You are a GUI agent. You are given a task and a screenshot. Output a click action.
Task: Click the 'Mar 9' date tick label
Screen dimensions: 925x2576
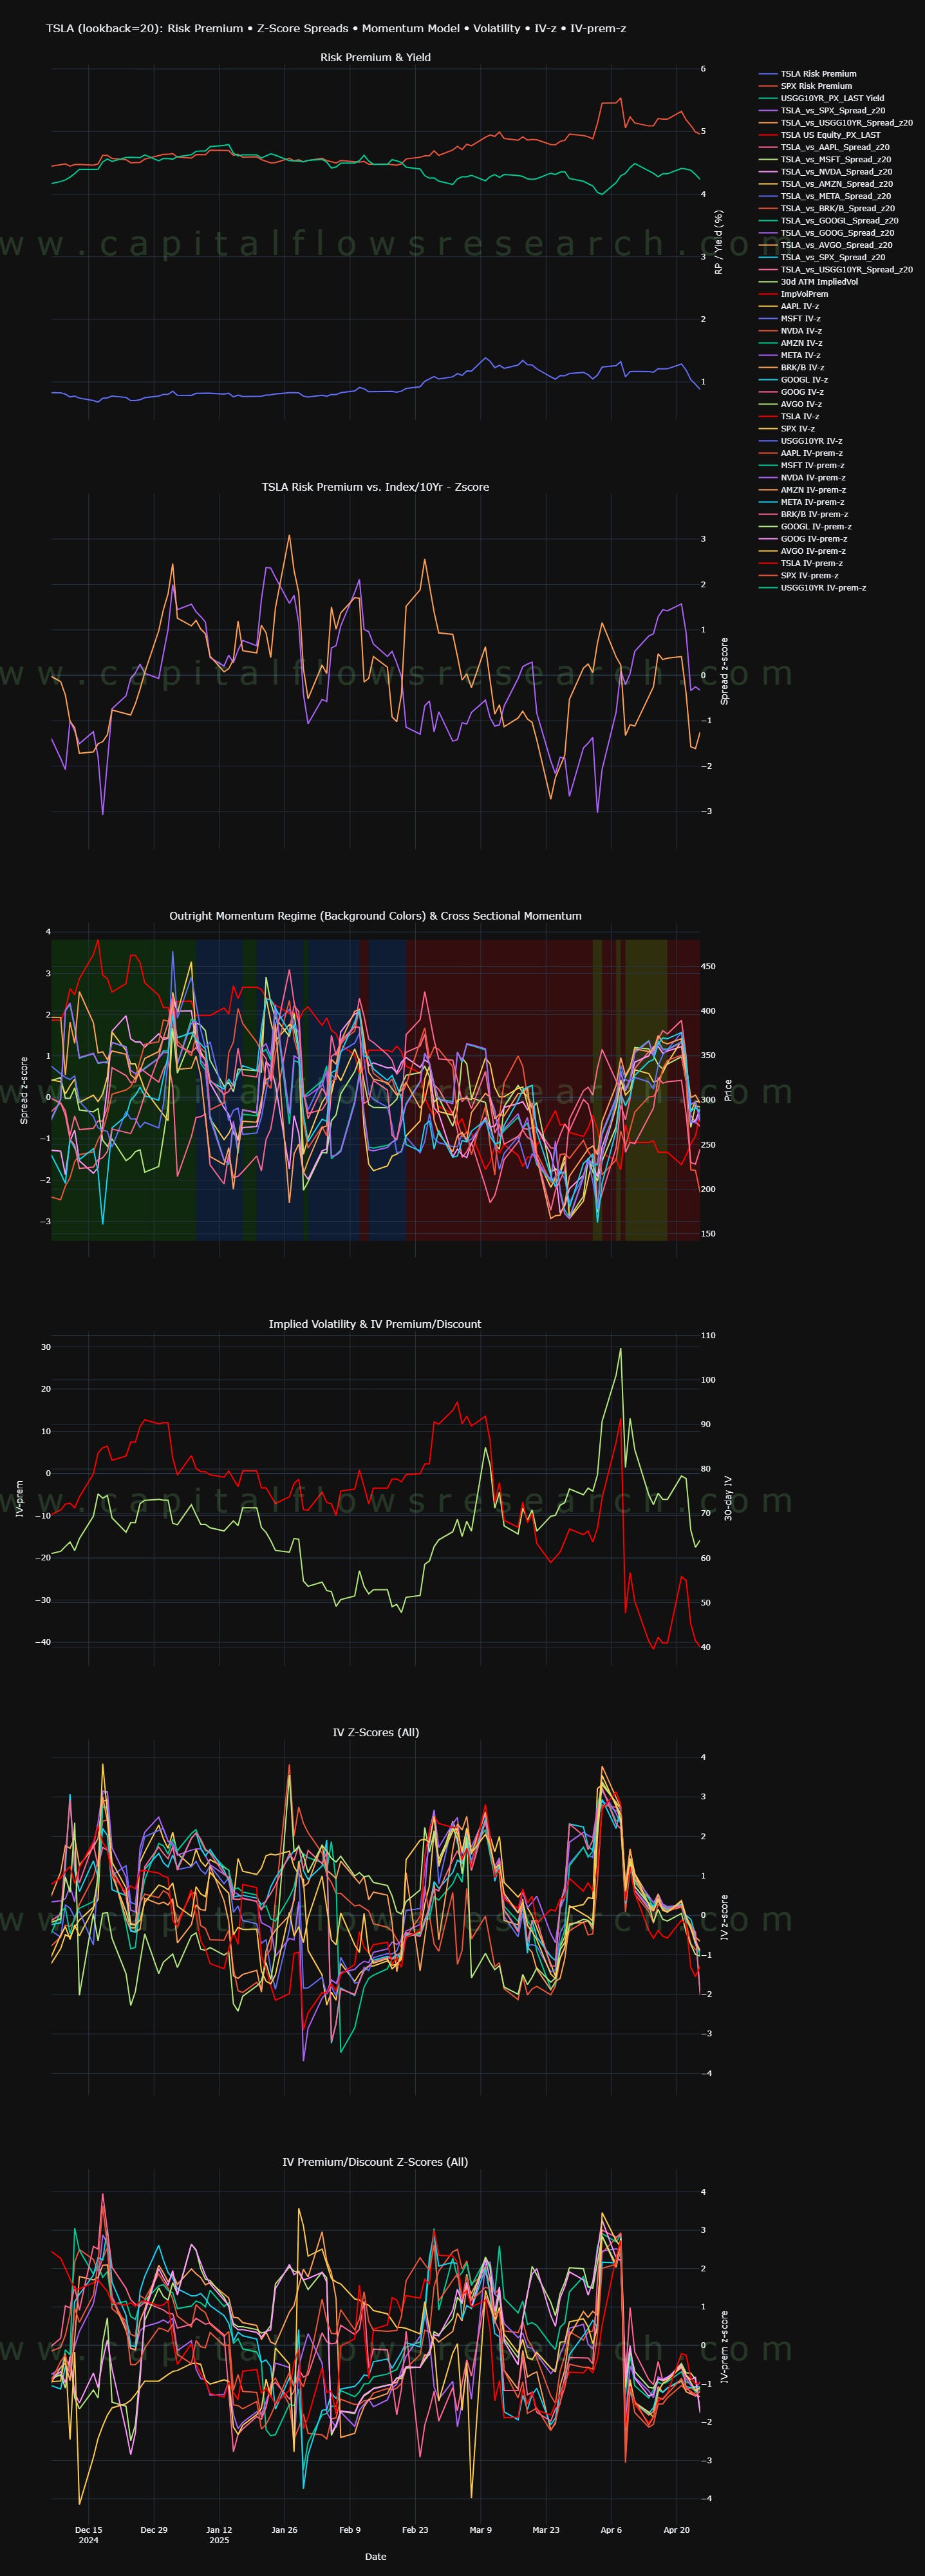[x=481, y=2530]
